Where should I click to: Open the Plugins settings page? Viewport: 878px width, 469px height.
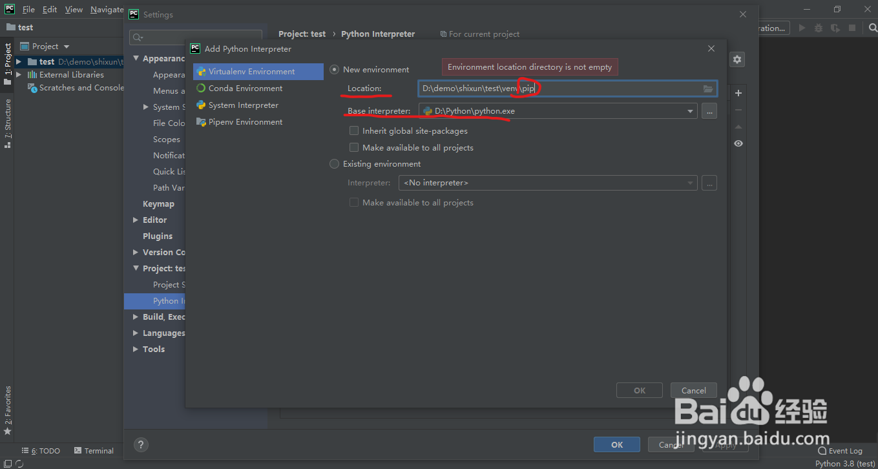[x=158, y=236]
